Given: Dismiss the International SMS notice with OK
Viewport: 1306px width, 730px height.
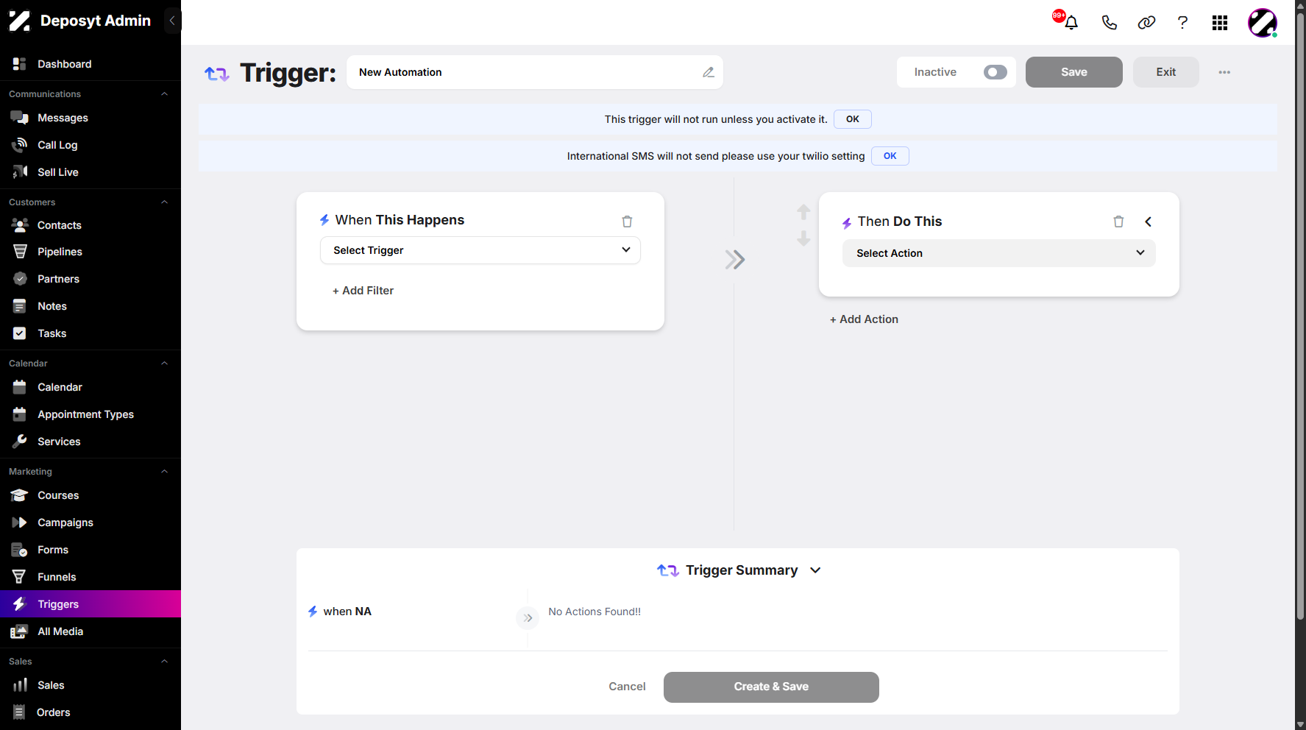Looking at the screenshot, I should (890, 156).
